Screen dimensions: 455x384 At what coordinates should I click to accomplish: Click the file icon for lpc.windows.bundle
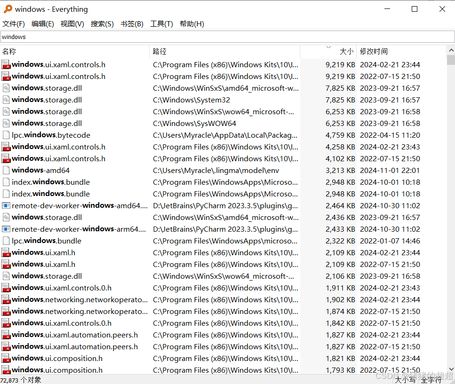(6, 241)
